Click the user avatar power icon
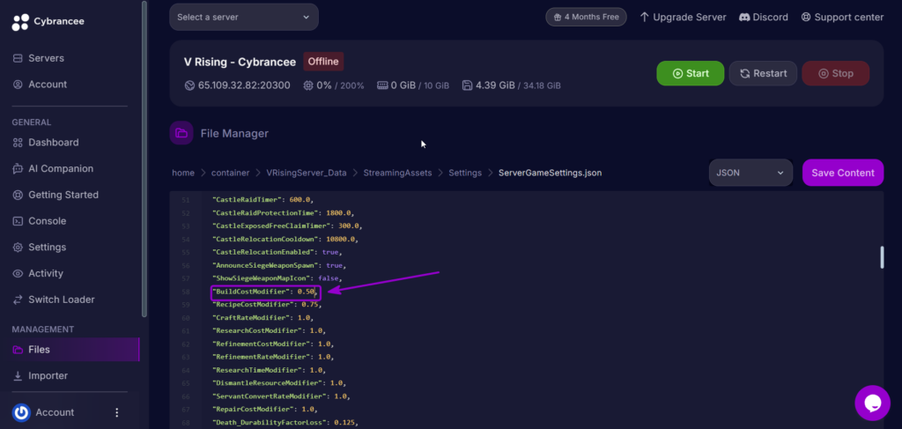This screenshot has width=902, height=429. pyautogui.click(x=21, y=412)
